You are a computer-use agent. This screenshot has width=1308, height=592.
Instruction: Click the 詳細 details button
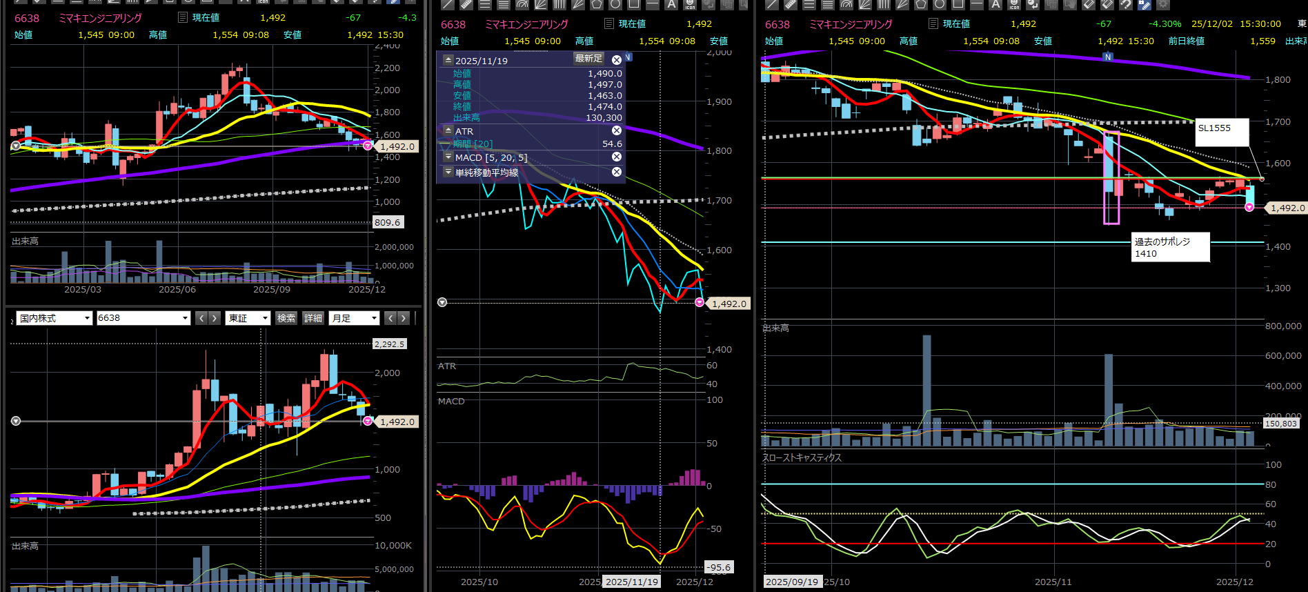(313, 318)
